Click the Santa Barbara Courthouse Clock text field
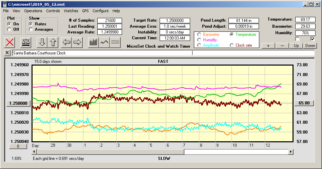Image resolution: width=322 pixels, height=169 pixels. click(102, 53)
